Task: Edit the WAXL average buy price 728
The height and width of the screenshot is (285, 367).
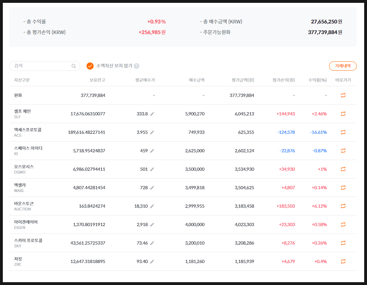Action: (152, 188)
